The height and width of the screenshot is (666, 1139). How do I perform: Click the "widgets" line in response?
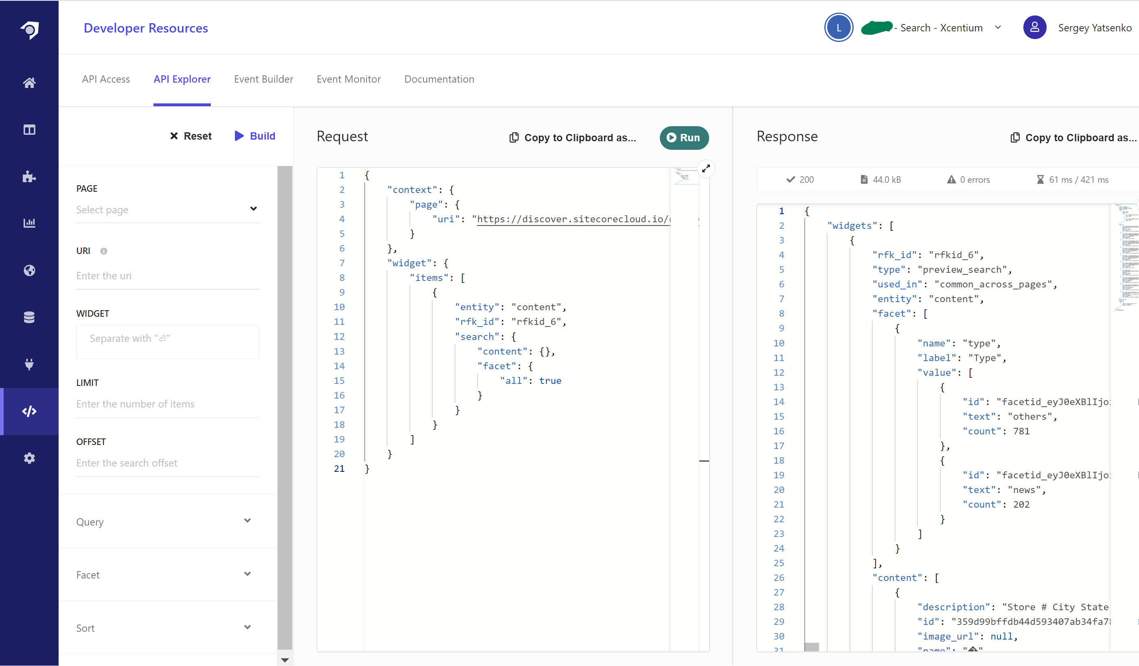[860, 226]
